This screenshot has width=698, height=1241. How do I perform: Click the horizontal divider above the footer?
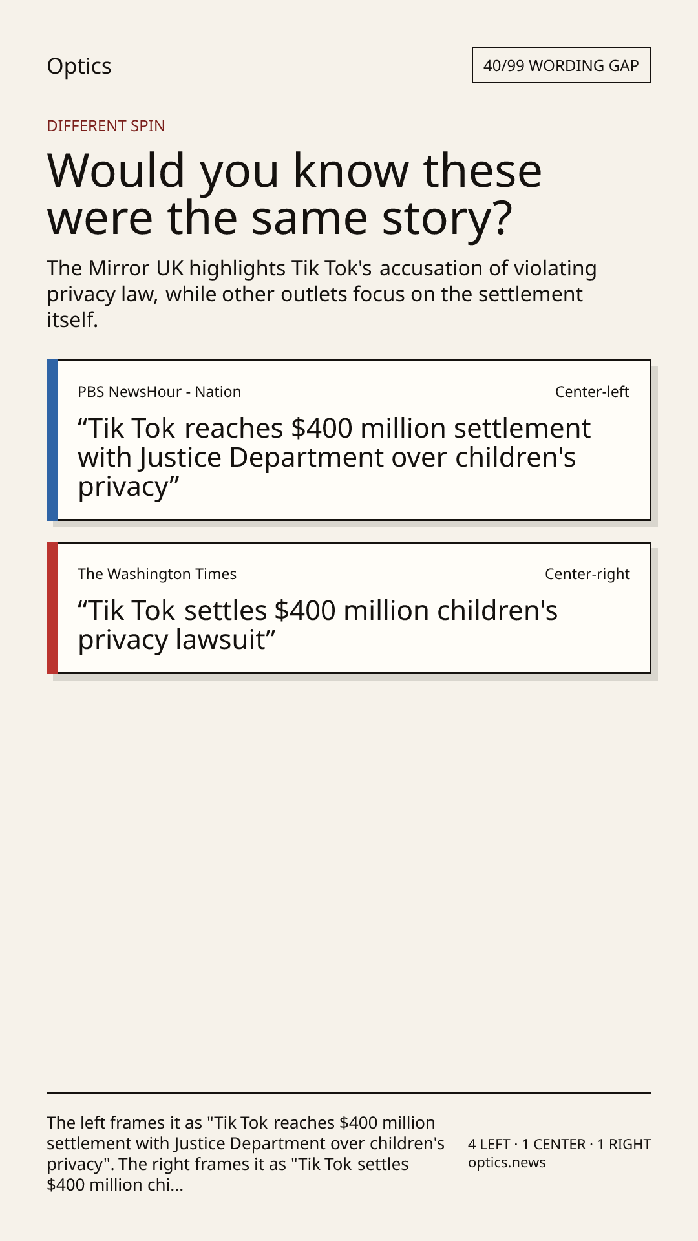click(x=349, y=1092)
